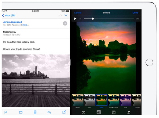
Task: Tap the iPad home button
Action: tap(149, 62)
